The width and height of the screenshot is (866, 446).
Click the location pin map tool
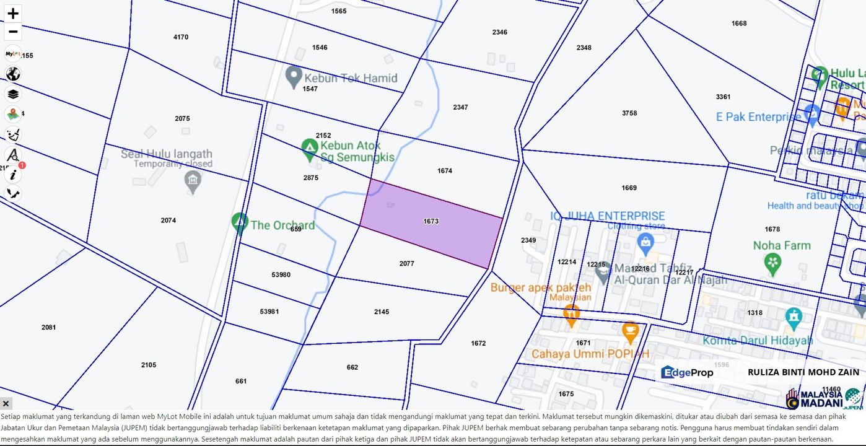tap(13, 114)
